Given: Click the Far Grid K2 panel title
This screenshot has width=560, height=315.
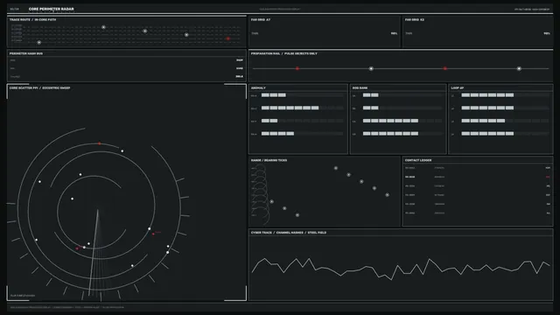Looking at the screenshot, I should click(x=415, y=19).
